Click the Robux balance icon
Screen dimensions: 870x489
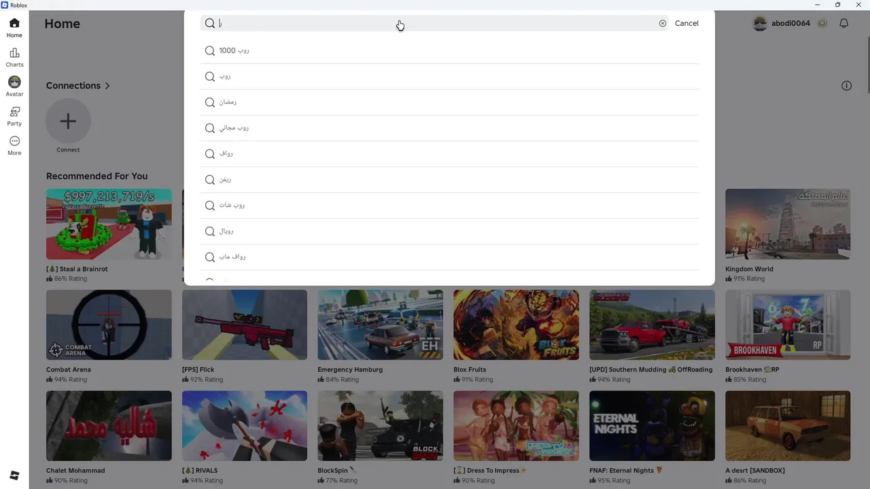pos(822,23)
